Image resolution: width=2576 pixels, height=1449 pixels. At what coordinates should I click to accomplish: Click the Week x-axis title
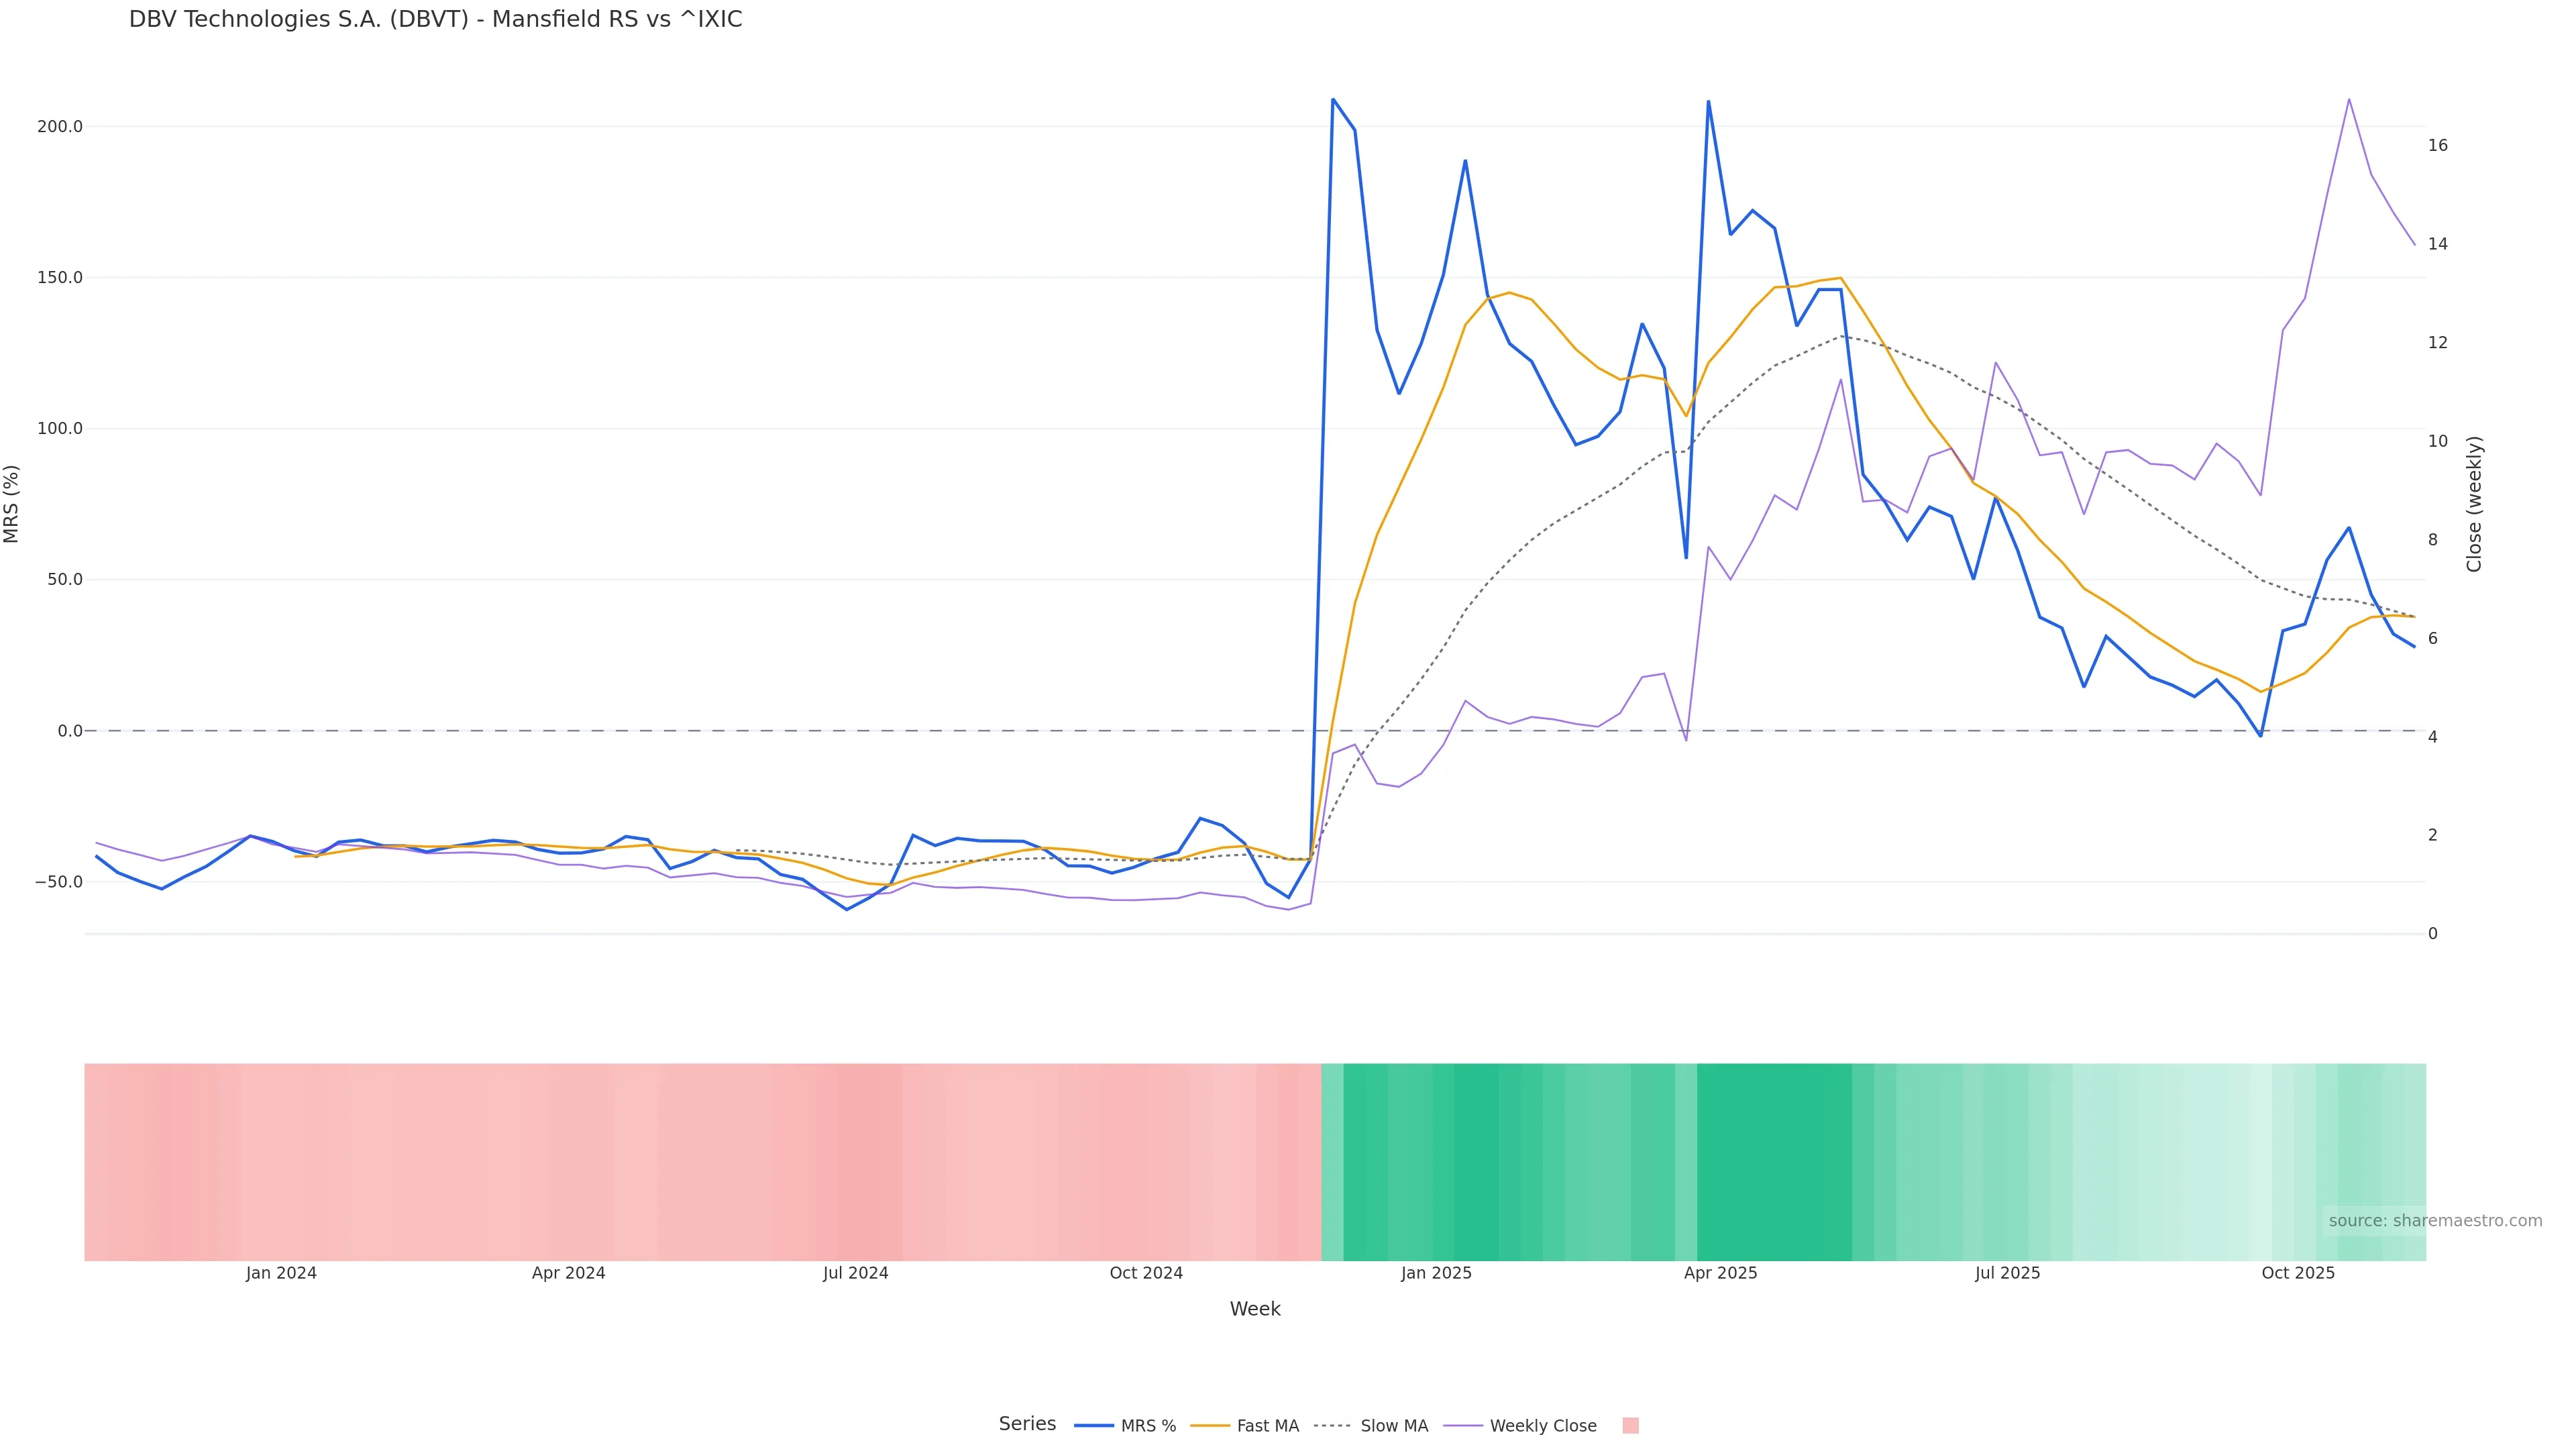coord(1255,1309)
